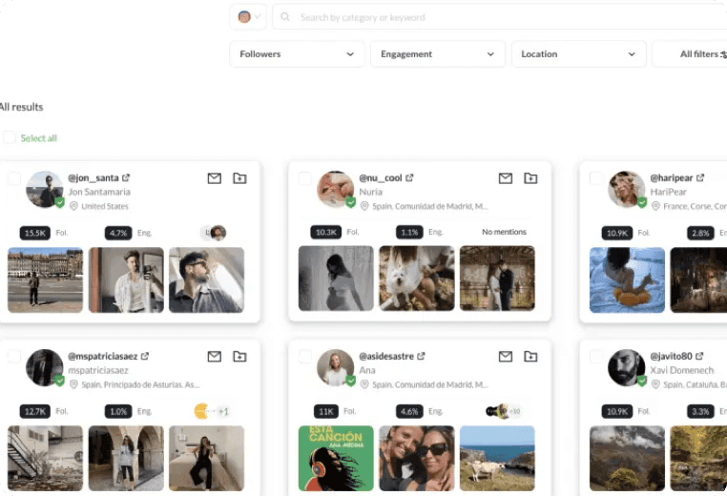Open @haripear external profile link icon

click(700, 177)
